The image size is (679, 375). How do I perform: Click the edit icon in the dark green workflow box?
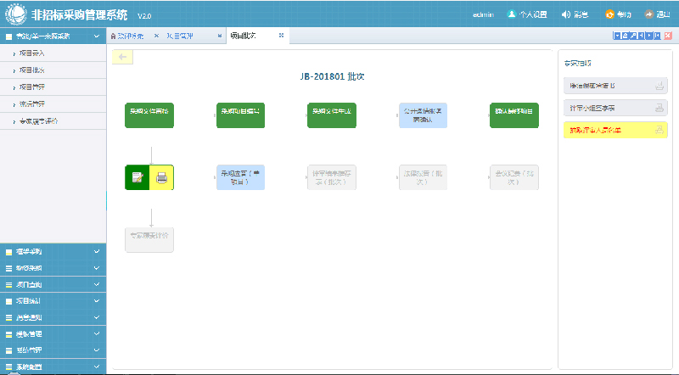click(x=137, y=177)
